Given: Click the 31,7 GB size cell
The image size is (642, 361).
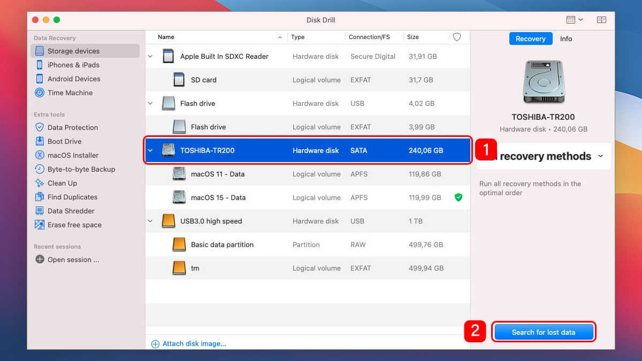Looking at the screenshot, I should 421,80.
